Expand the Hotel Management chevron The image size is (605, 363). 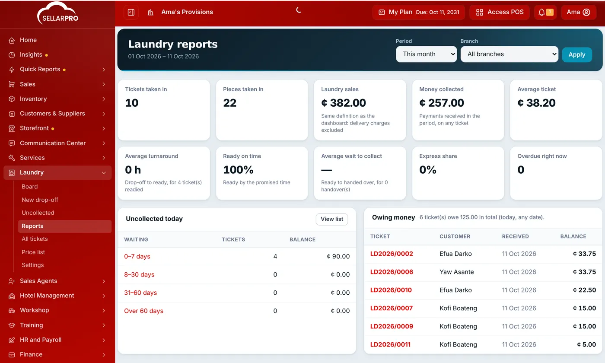(x=104, y=296)
